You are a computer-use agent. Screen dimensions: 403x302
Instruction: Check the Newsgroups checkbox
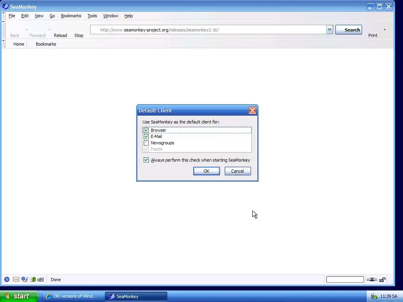coord(146,143)
